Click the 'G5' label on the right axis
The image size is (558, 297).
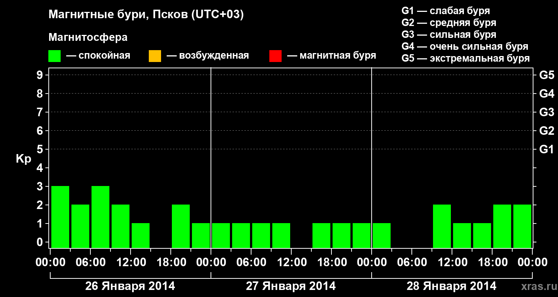pos(546,75)
